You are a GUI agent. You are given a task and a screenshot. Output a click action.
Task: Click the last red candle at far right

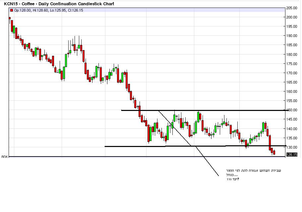click(x=274, y=152)
